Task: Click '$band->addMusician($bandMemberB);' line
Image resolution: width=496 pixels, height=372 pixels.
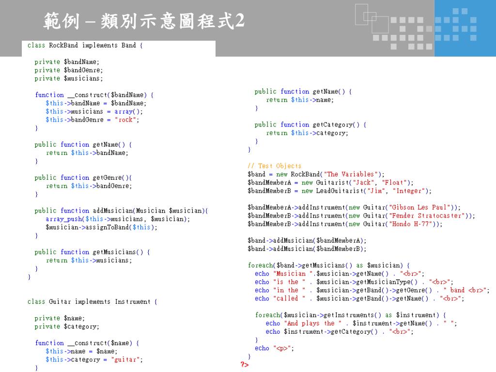Action: (307, 249)
